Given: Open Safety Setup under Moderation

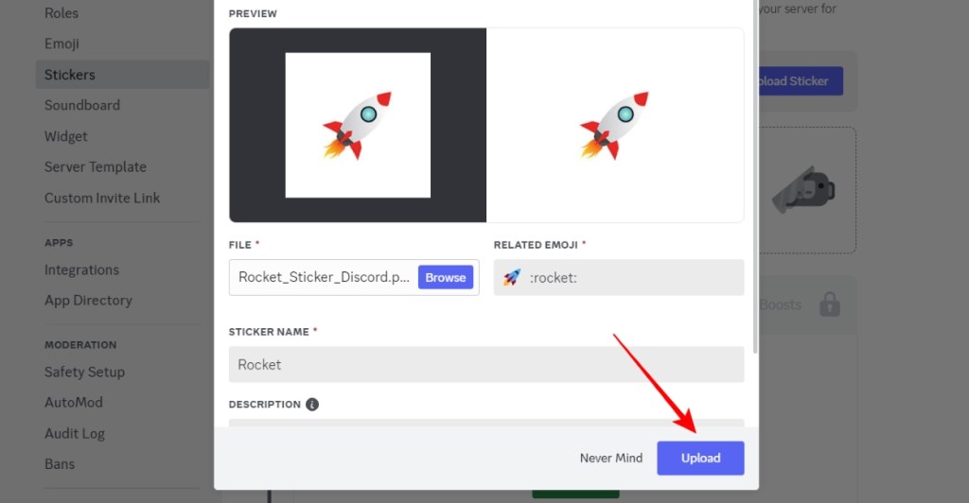Looking at the screenshot, I should [x=84, y=373].
